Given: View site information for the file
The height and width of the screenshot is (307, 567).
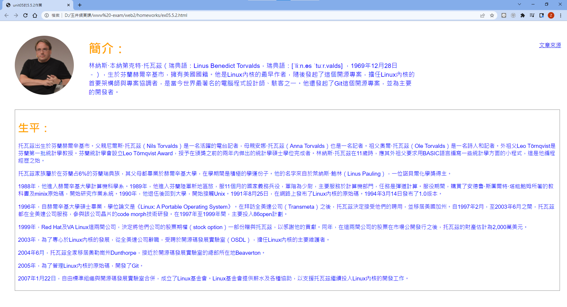Looking at the screenshot, I should pos(47,15).
